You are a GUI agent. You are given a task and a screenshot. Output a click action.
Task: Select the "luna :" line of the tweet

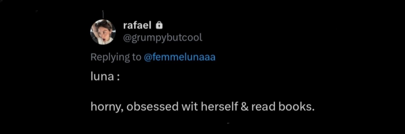click(105, 76)
